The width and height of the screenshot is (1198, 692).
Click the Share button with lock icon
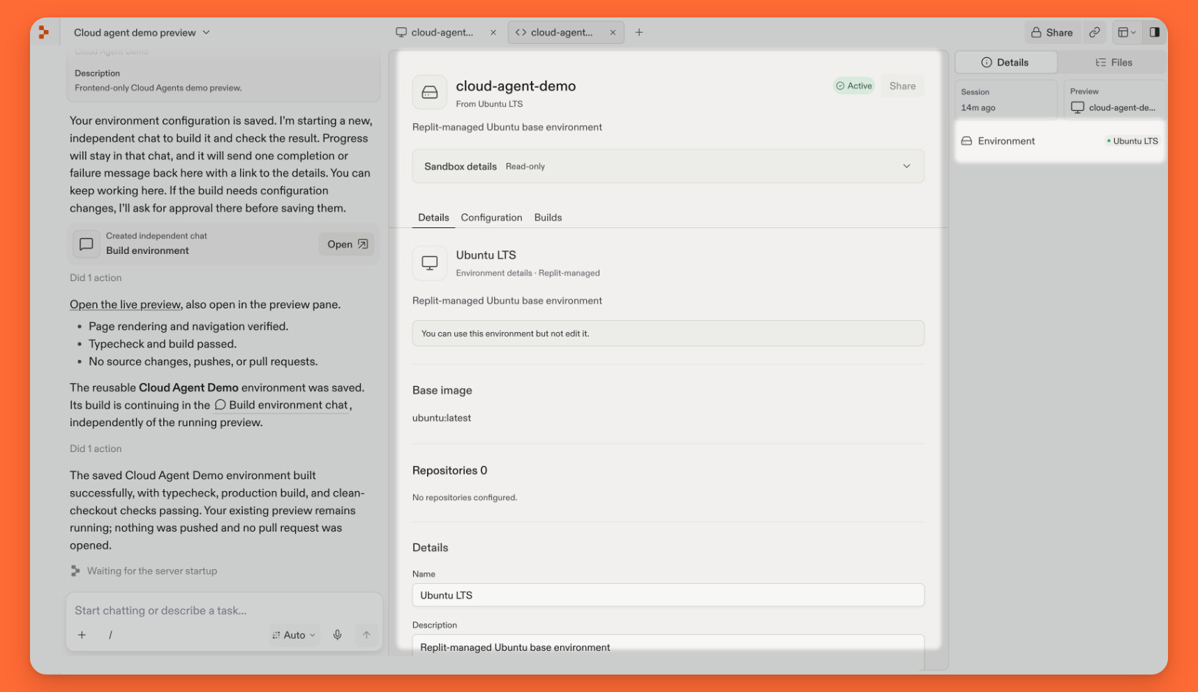click(1052, 33)
